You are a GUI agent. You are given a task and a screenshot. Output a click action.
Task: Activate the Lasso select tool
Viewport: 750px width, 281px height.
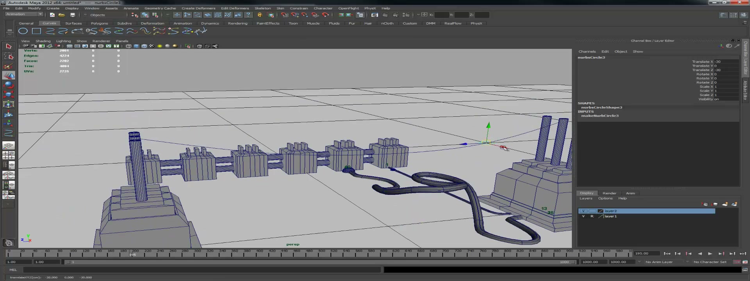pos(9,56)
